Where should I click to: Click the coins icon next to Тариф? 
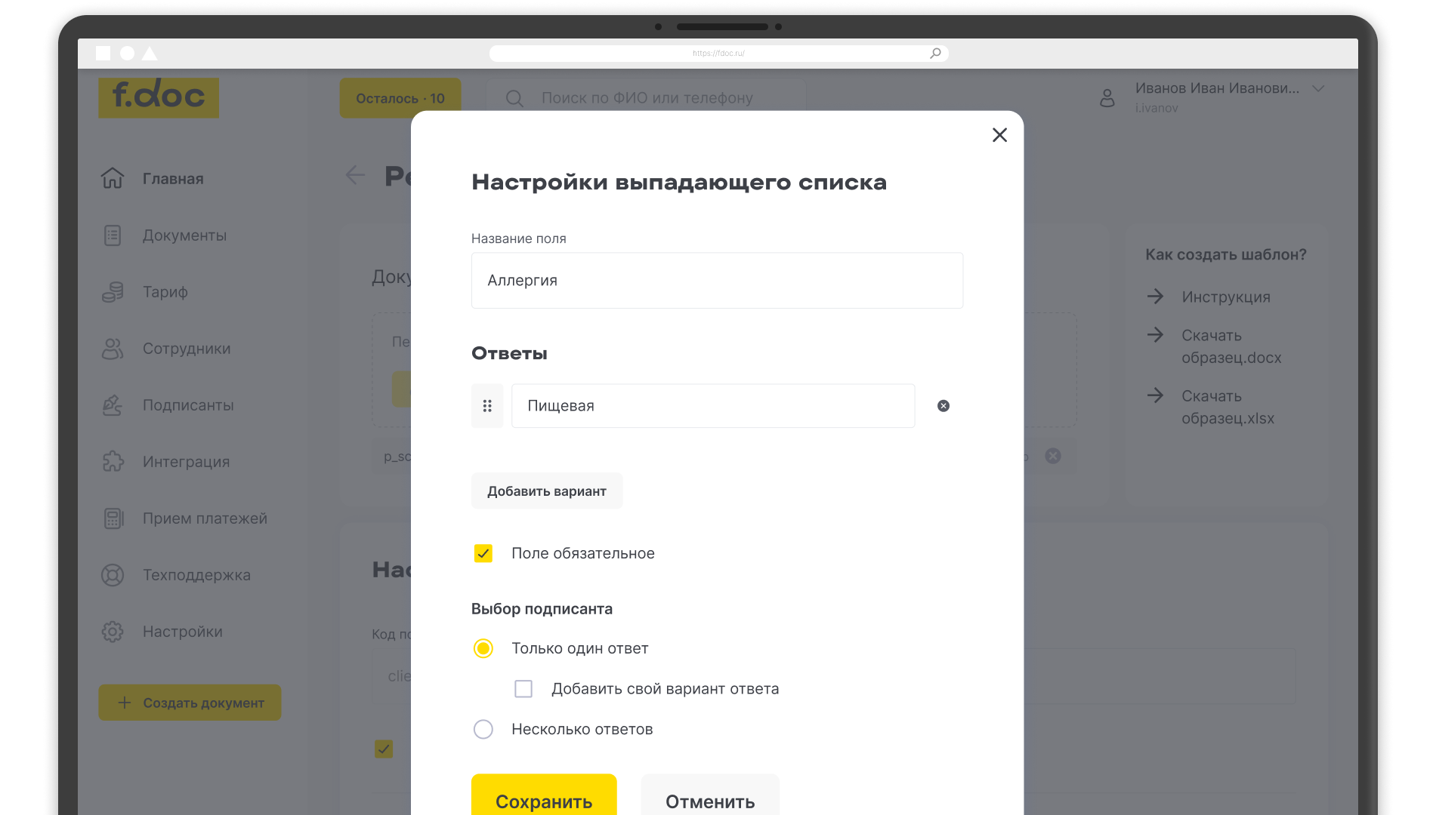pyautogui.click(x=113, y=292)
